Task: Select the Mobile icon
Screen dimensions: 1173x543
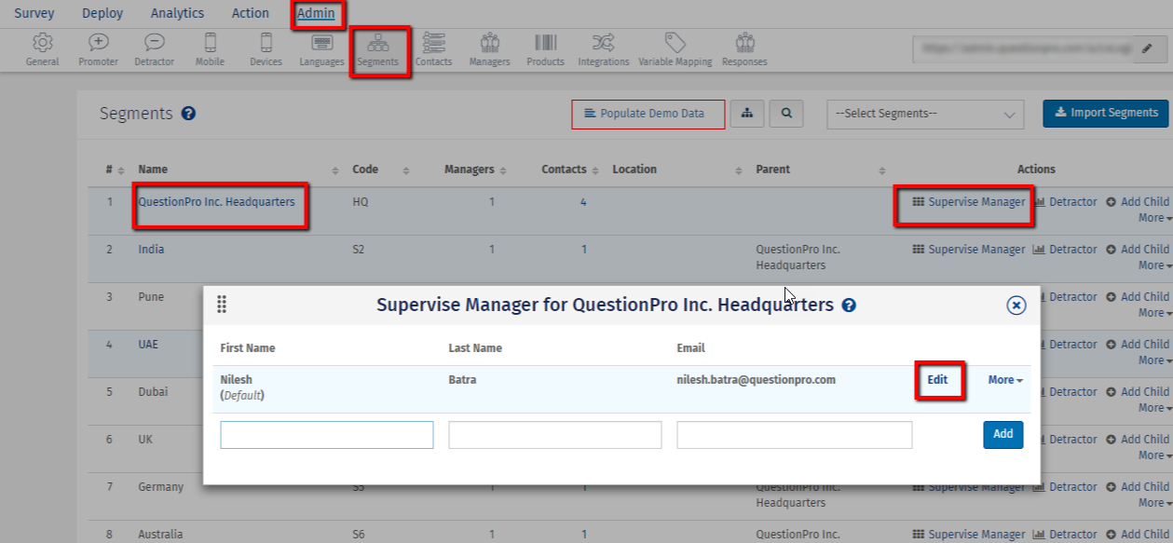Action: point(211,49)
